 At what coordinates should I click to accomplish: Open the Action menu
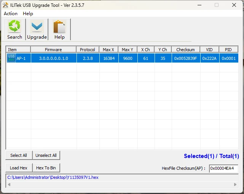tap(11, 14)
